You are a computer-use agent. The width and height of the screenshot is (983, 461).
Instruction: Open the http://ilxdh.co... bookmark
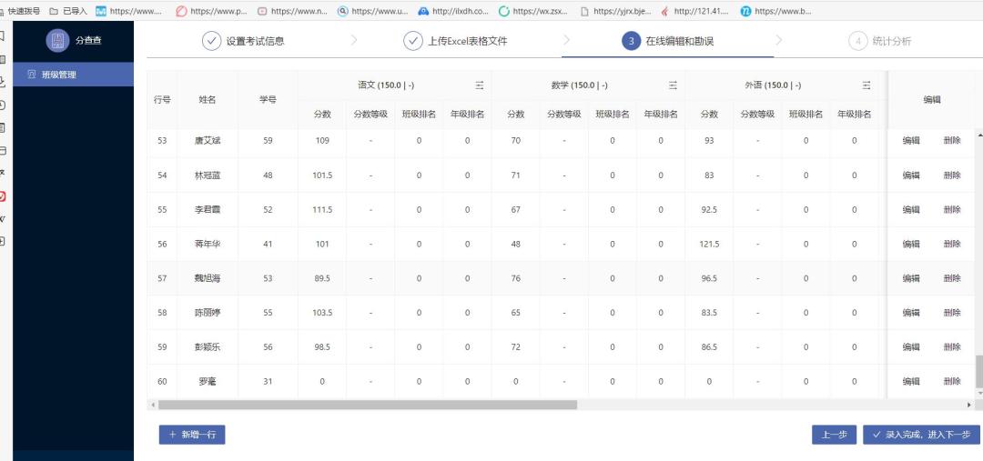[x=453, y=11]
